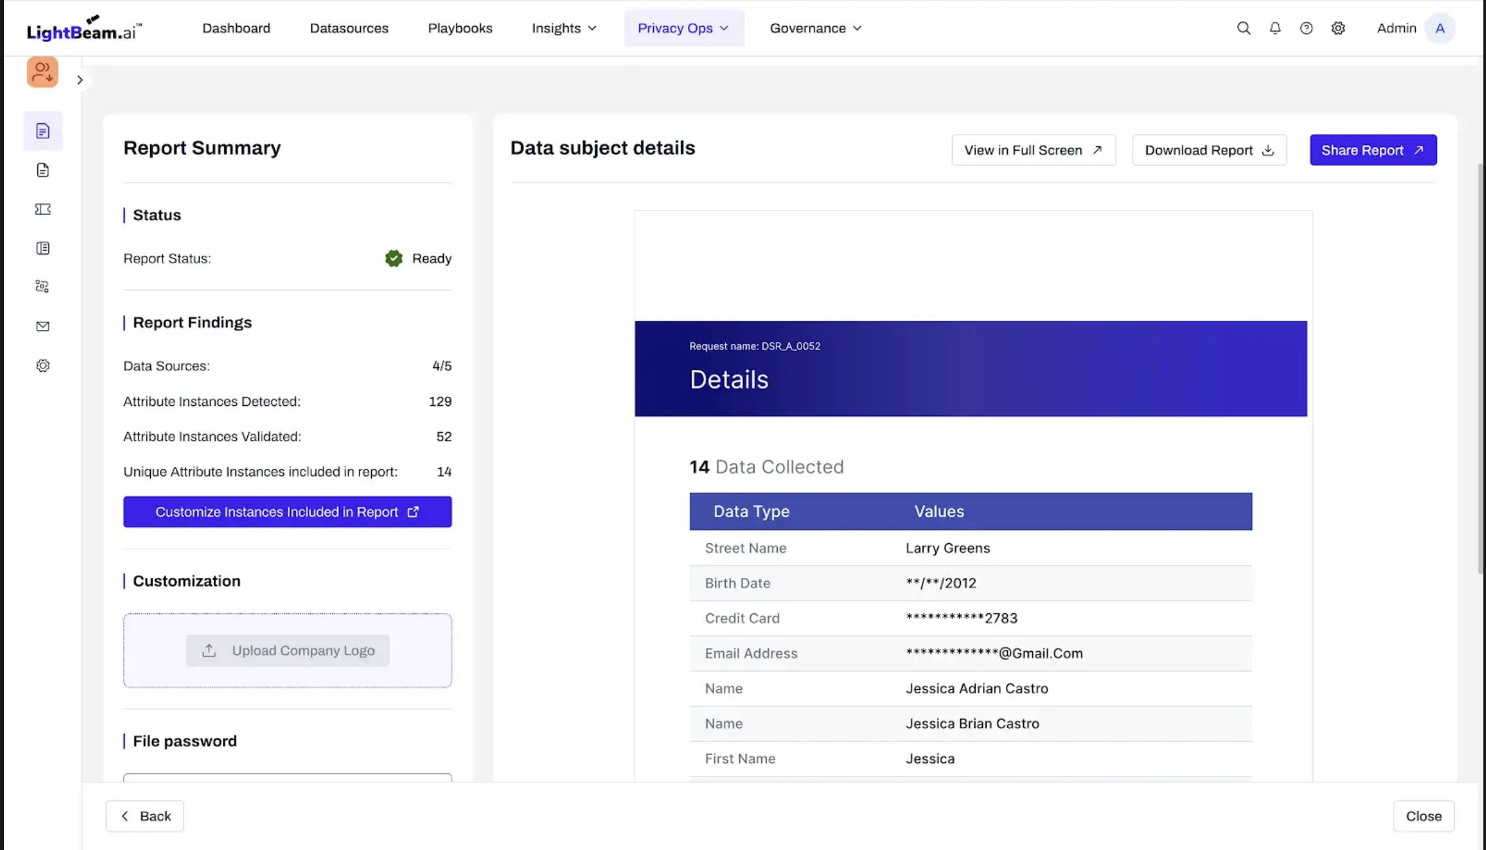Image resolution: width=1486 pixels, height=850 pixels.
Task: Expand the Privacy Ops dropdown
Action: pos(683,28)
